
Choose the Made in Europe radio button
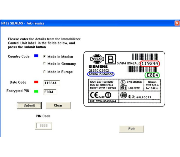[x=45, y=72]
